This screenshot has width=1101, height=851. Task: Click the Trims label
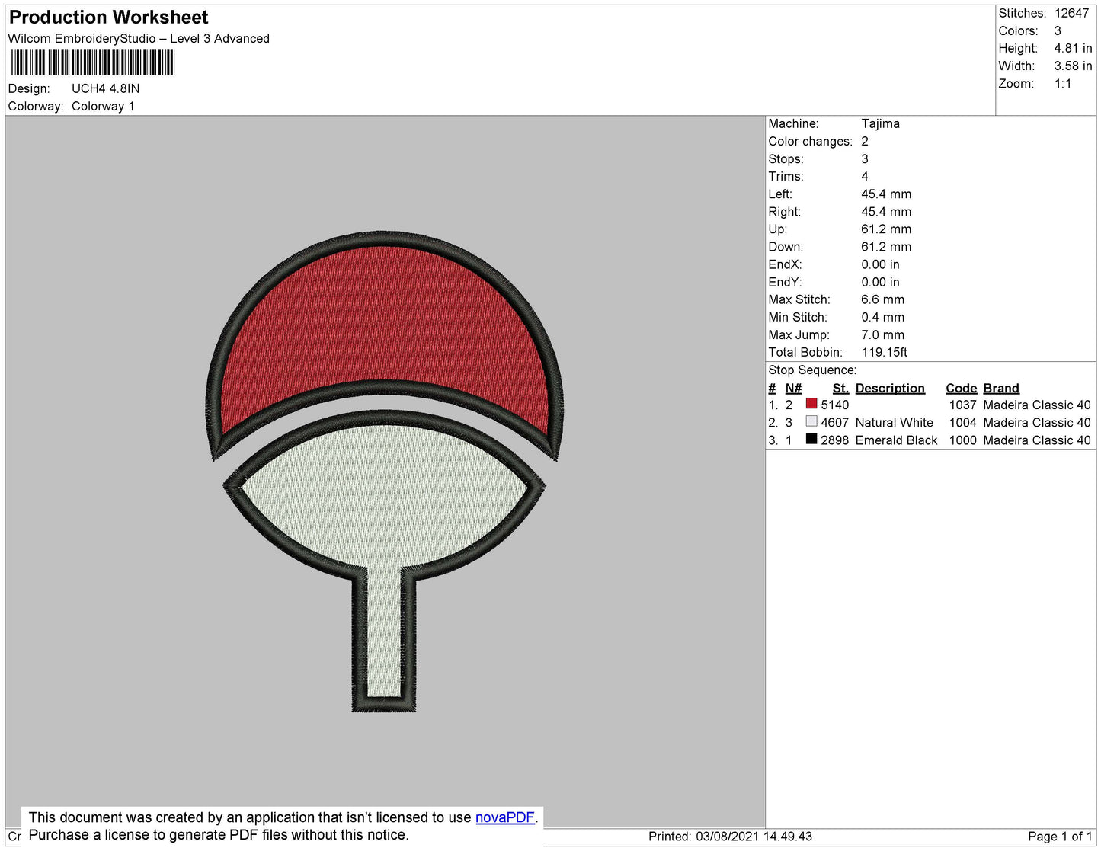[x=786, y=176]
